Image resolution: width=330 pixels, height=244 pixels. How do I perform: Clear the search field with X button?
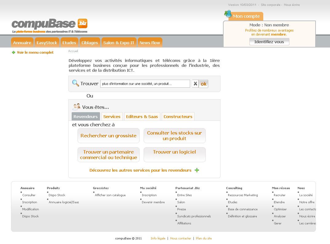195,84
